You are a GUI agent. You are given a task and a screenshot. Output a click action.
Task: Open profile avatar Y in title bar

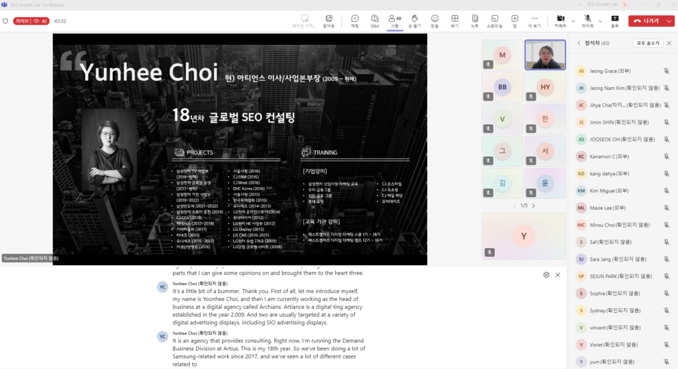(x=625, y=5)
